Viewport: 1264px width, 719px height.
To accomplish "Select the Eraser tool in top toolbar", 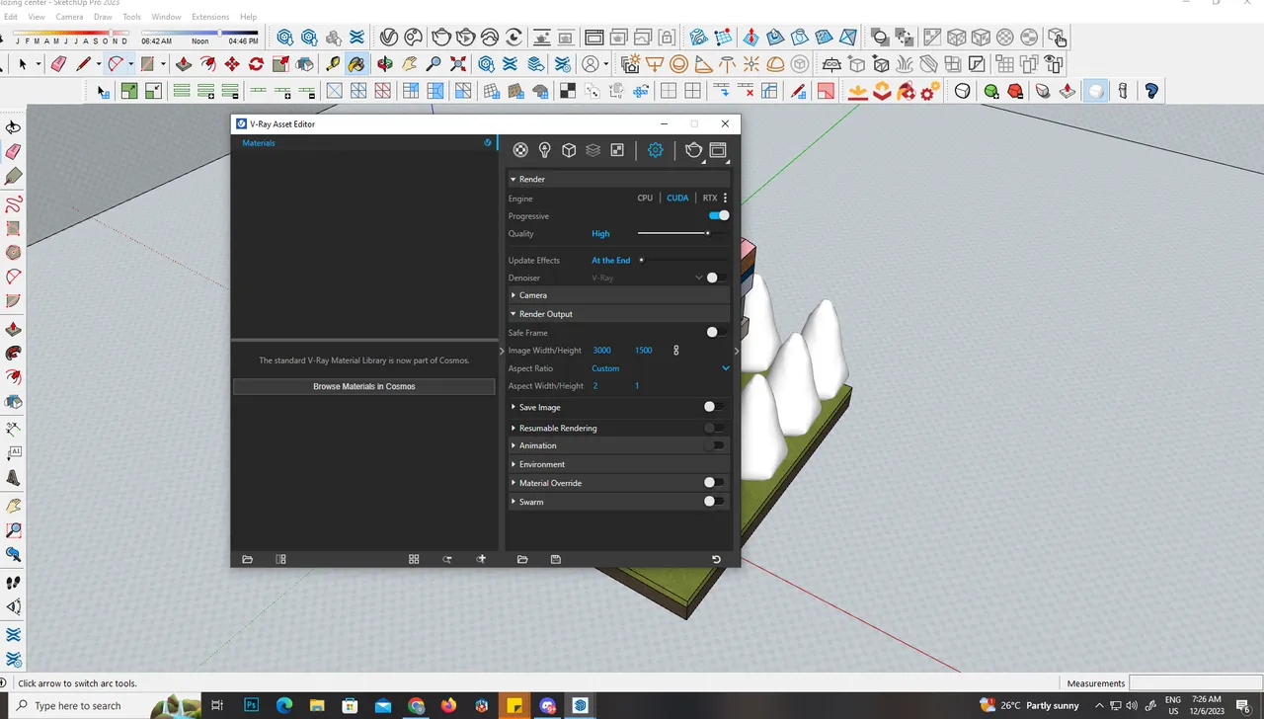I will (x=58, y=64).
